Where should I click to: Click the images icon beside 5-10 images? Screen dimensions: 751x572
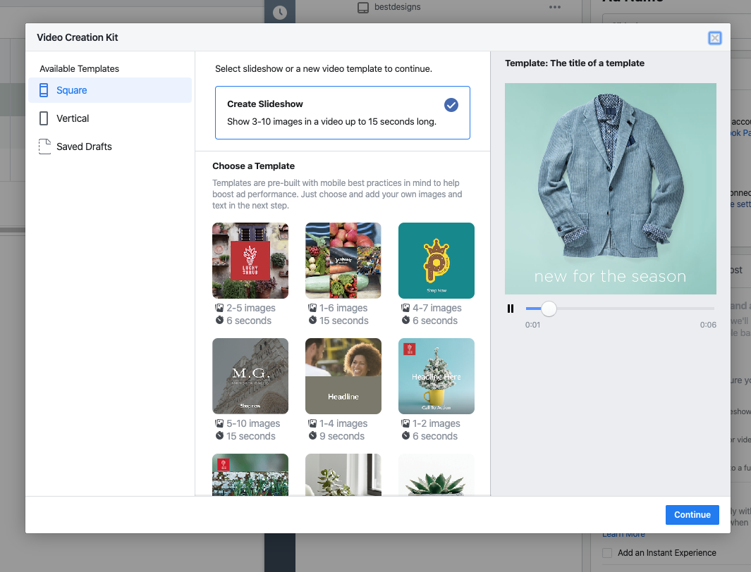pos(219,424)
